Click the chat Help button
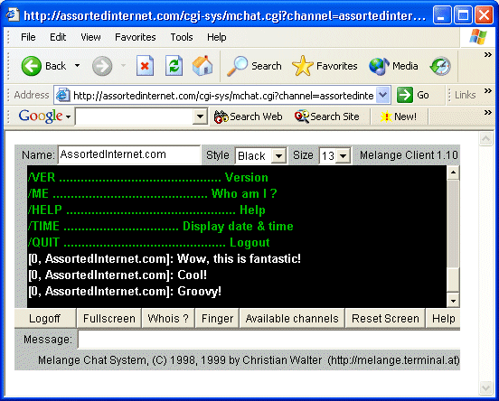 click(443, 318)
